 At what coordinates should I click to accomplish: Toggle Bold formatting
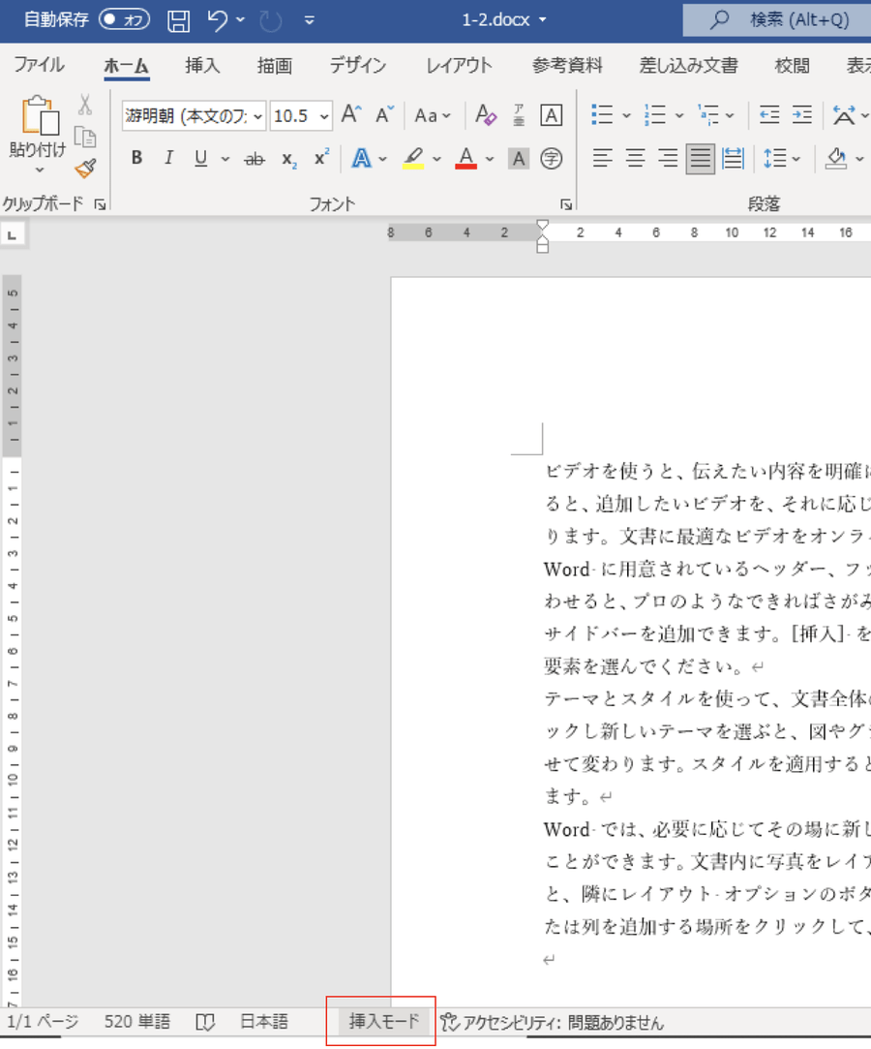(x=136, y=159)
